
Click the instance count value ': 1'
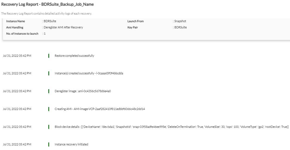point(44,34)
